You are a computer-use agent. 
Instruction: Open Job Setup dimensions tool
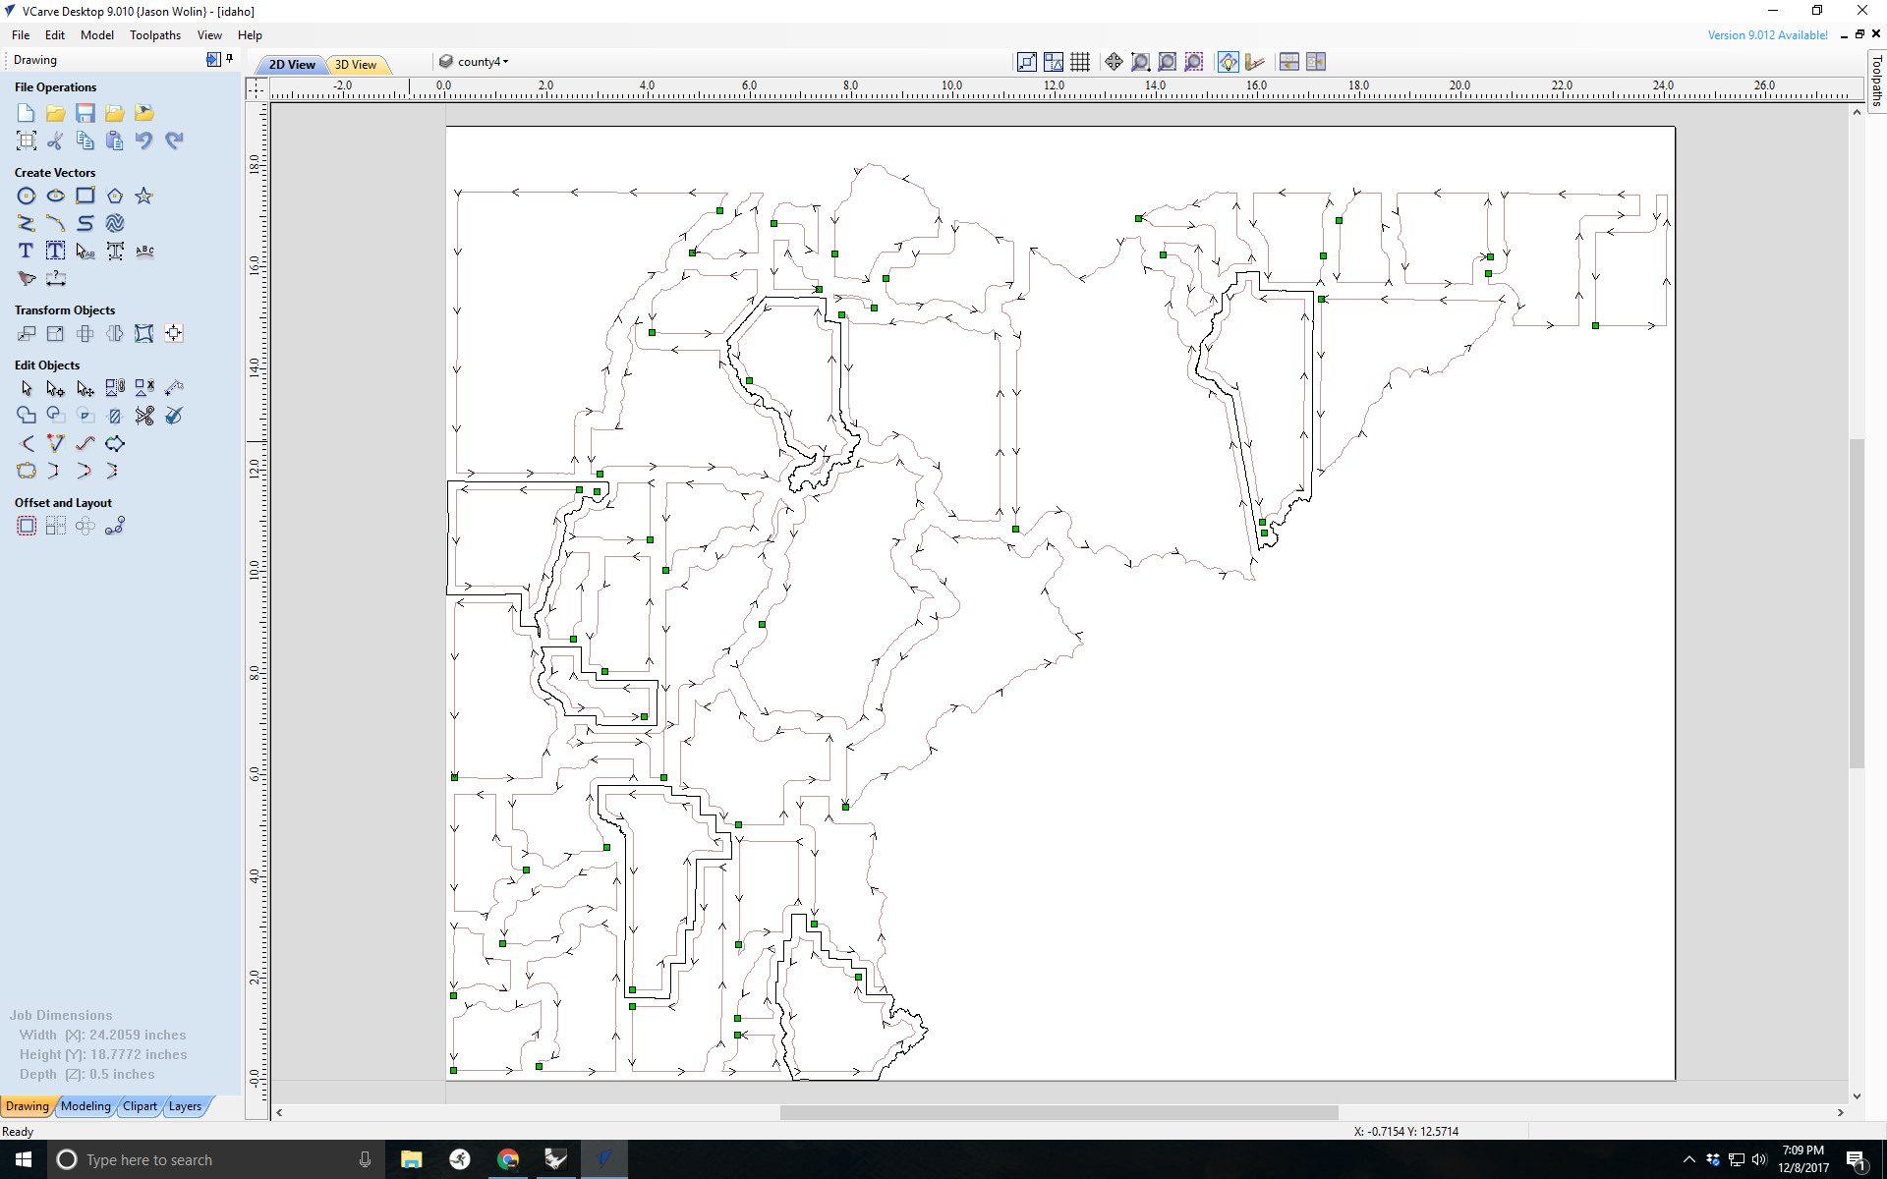pos(27,140)
